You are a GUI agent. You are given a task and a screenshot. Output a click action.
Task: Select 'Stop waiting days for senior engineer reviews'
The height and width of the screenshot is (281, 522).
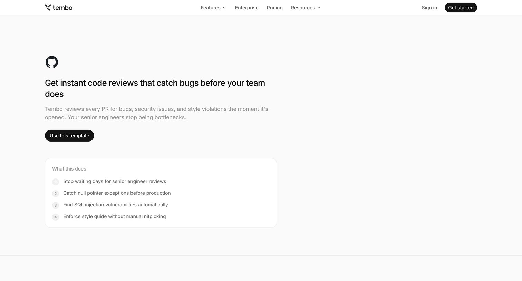click(115, 181)
